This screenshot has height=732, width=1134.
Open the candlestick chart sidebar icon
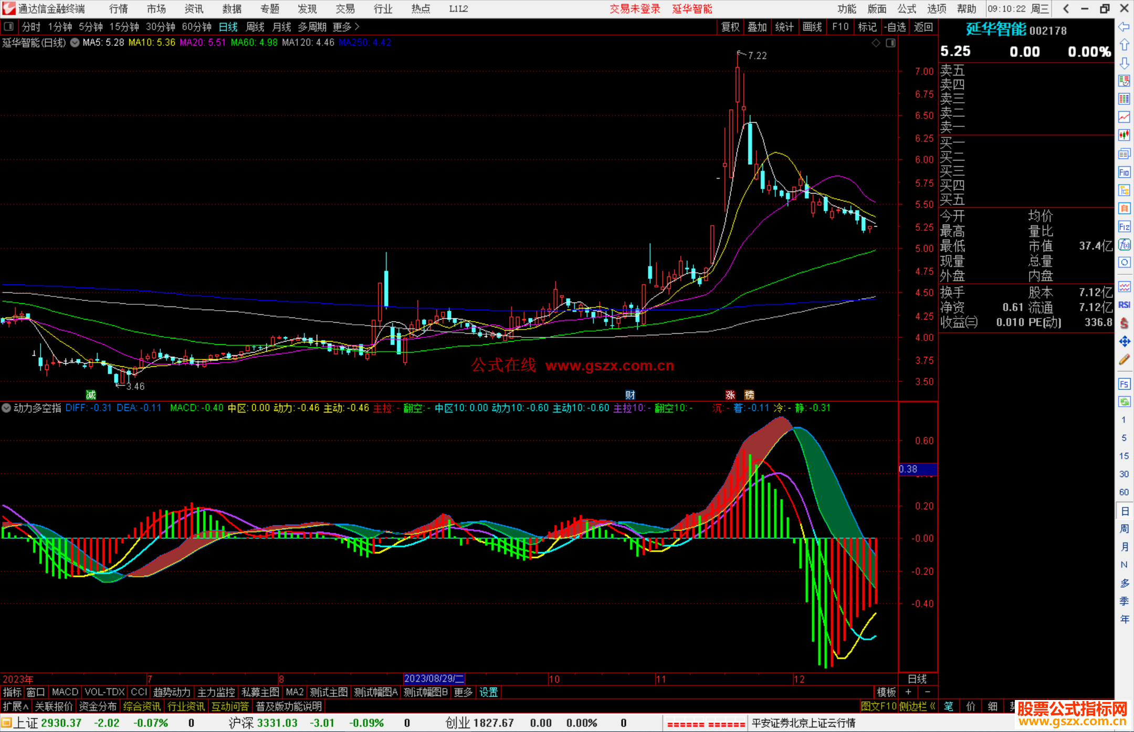click(1123, 135)
